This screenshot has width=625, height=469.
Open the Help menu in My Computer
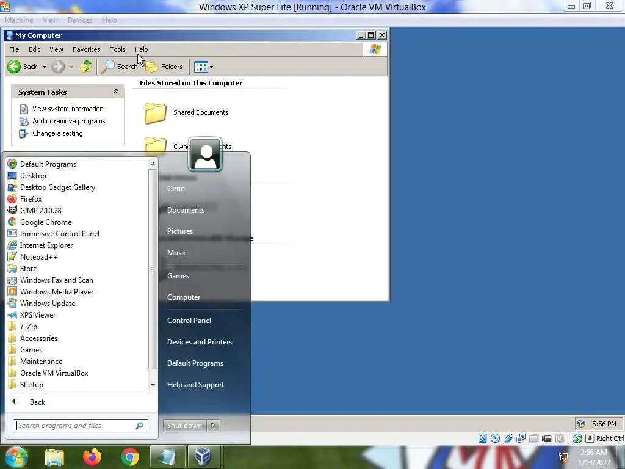(141, 49)
